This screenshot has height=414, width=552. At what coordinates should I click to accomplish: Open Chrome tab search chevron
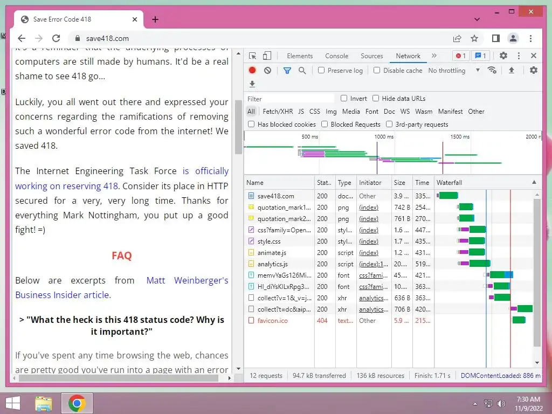(477, 19)
